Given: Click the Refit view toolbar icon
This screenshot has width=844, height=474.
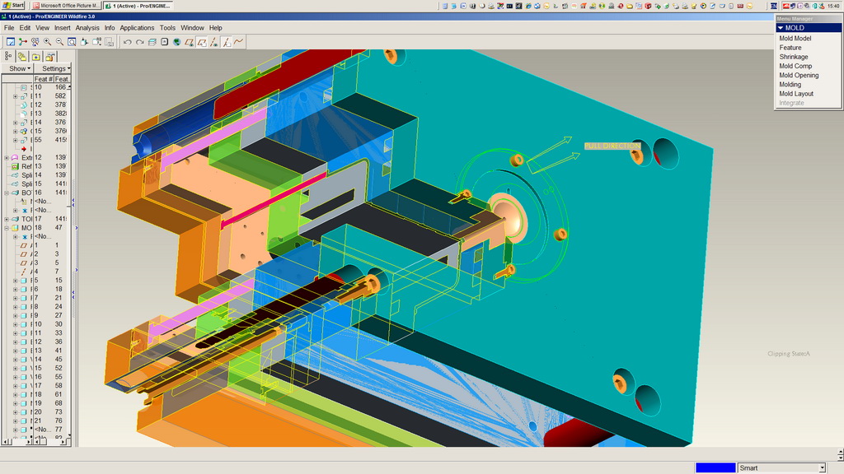Looking at the screenshot, I should pos(72,42).
